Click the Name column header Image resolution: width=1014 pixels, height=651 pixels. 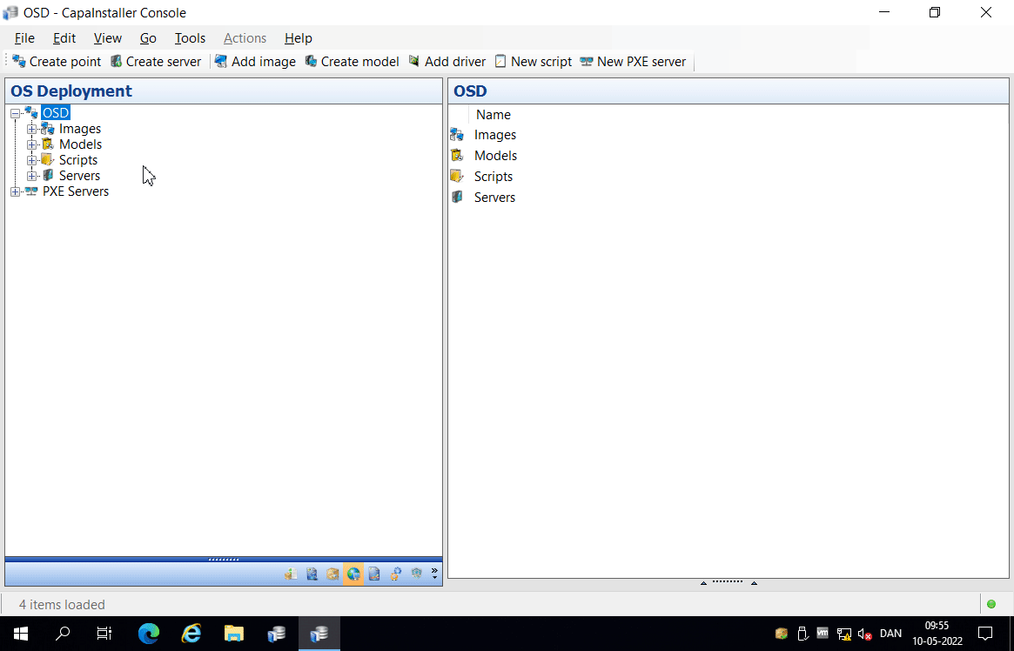(x=494, y=114)
